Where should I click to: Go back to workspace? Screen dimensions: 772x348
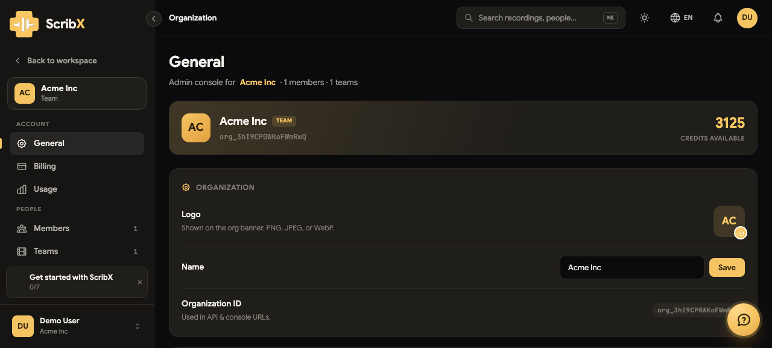[x=55, y=60]
